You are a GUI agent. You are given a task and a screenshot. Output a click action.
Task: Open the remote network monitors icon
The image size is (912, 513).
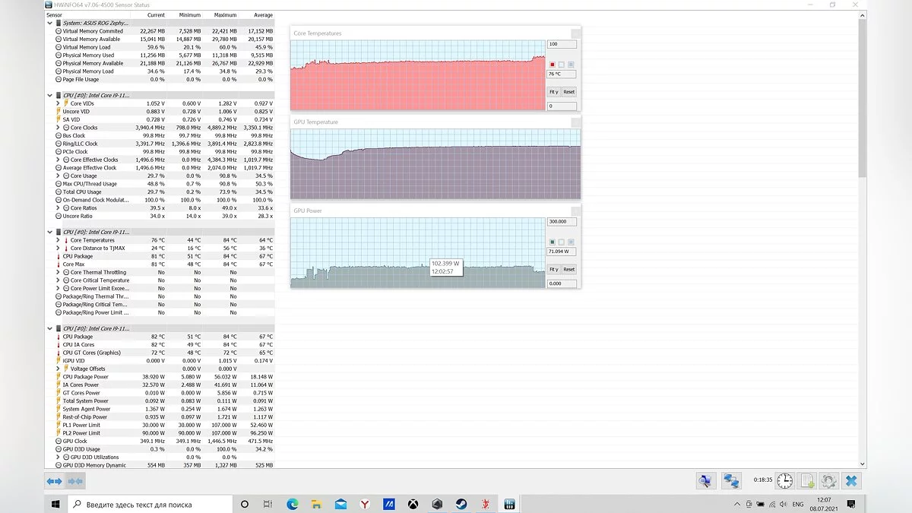pos(731,481)
